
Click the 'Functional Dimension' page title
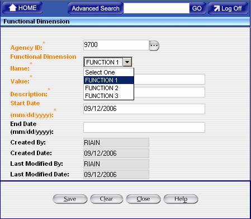click(x=36, y=21)
